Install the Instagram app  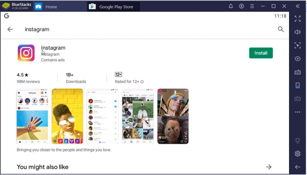pyautogui.click(x=261, y=53)
